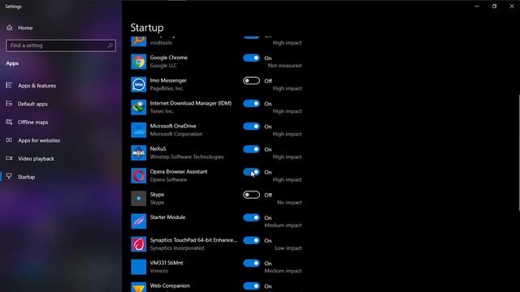
Task: Click the Find a setting search box
Action: coord(61,45)
